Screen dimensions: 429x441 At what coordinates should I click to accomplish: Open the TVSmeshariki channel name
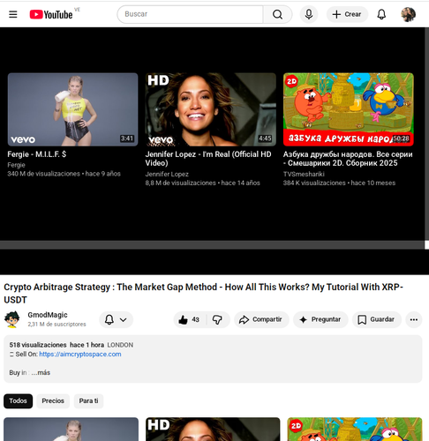pyautogui.click(x=304, y=174)
